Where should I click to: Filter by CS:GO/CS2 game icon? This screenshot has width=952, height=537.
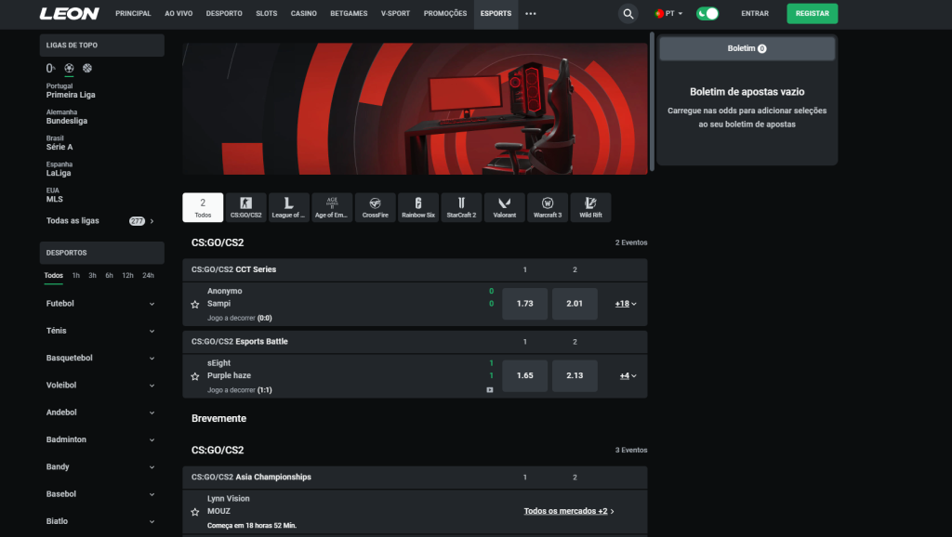pyautogui.click(x=245, y=207)
